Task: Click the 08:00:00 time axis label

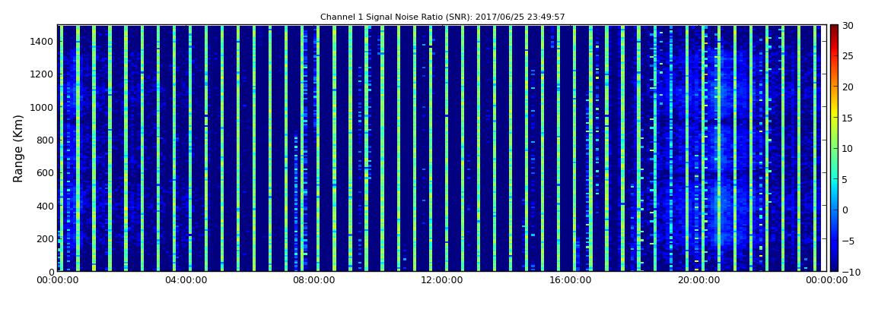Action: [x=314, y=281]
